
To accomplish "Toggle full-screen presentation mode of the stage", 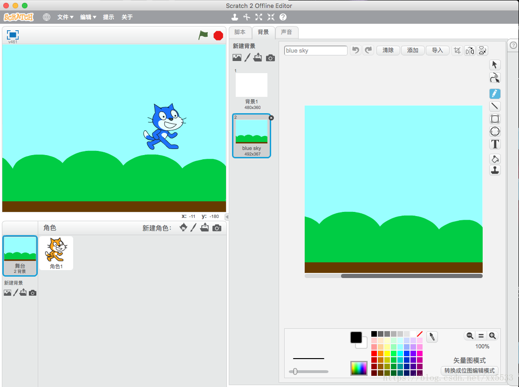I will pos(13,35).
